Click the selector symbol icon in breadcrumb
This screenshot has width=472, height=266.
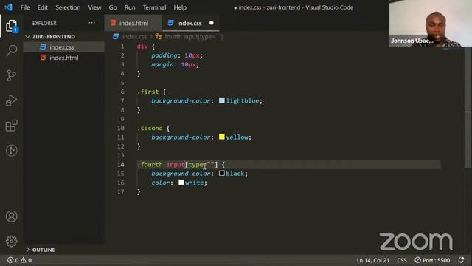159,37
